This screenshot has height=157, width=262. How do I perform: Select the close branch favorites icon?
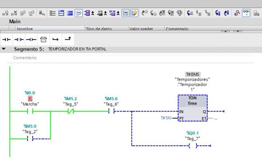68,39
